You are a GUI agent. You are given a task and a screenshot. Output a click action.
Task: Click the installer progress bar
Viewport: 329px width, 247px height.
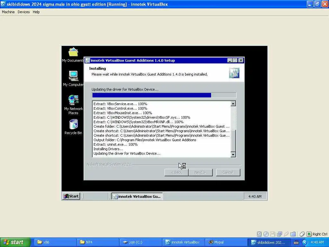[164, 95]
